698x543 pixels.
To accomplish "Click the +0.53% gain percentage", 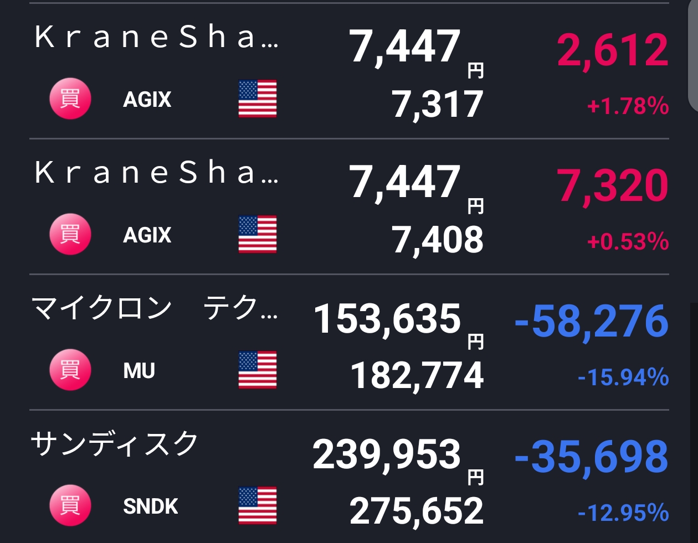I will tap(628, 241).
